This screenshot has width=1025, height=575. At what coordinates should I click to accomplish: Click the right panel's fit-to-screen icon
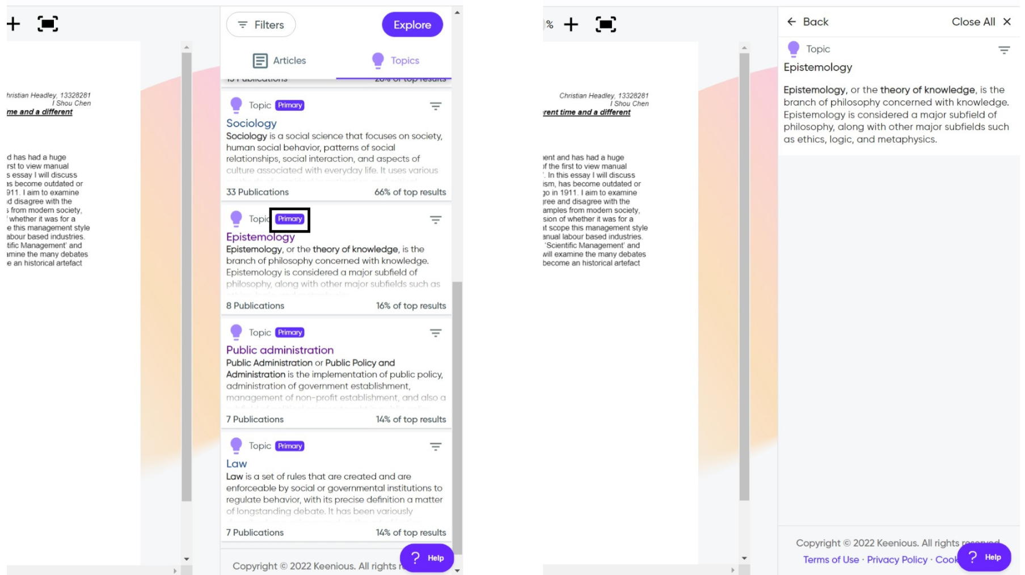point(606,24)
